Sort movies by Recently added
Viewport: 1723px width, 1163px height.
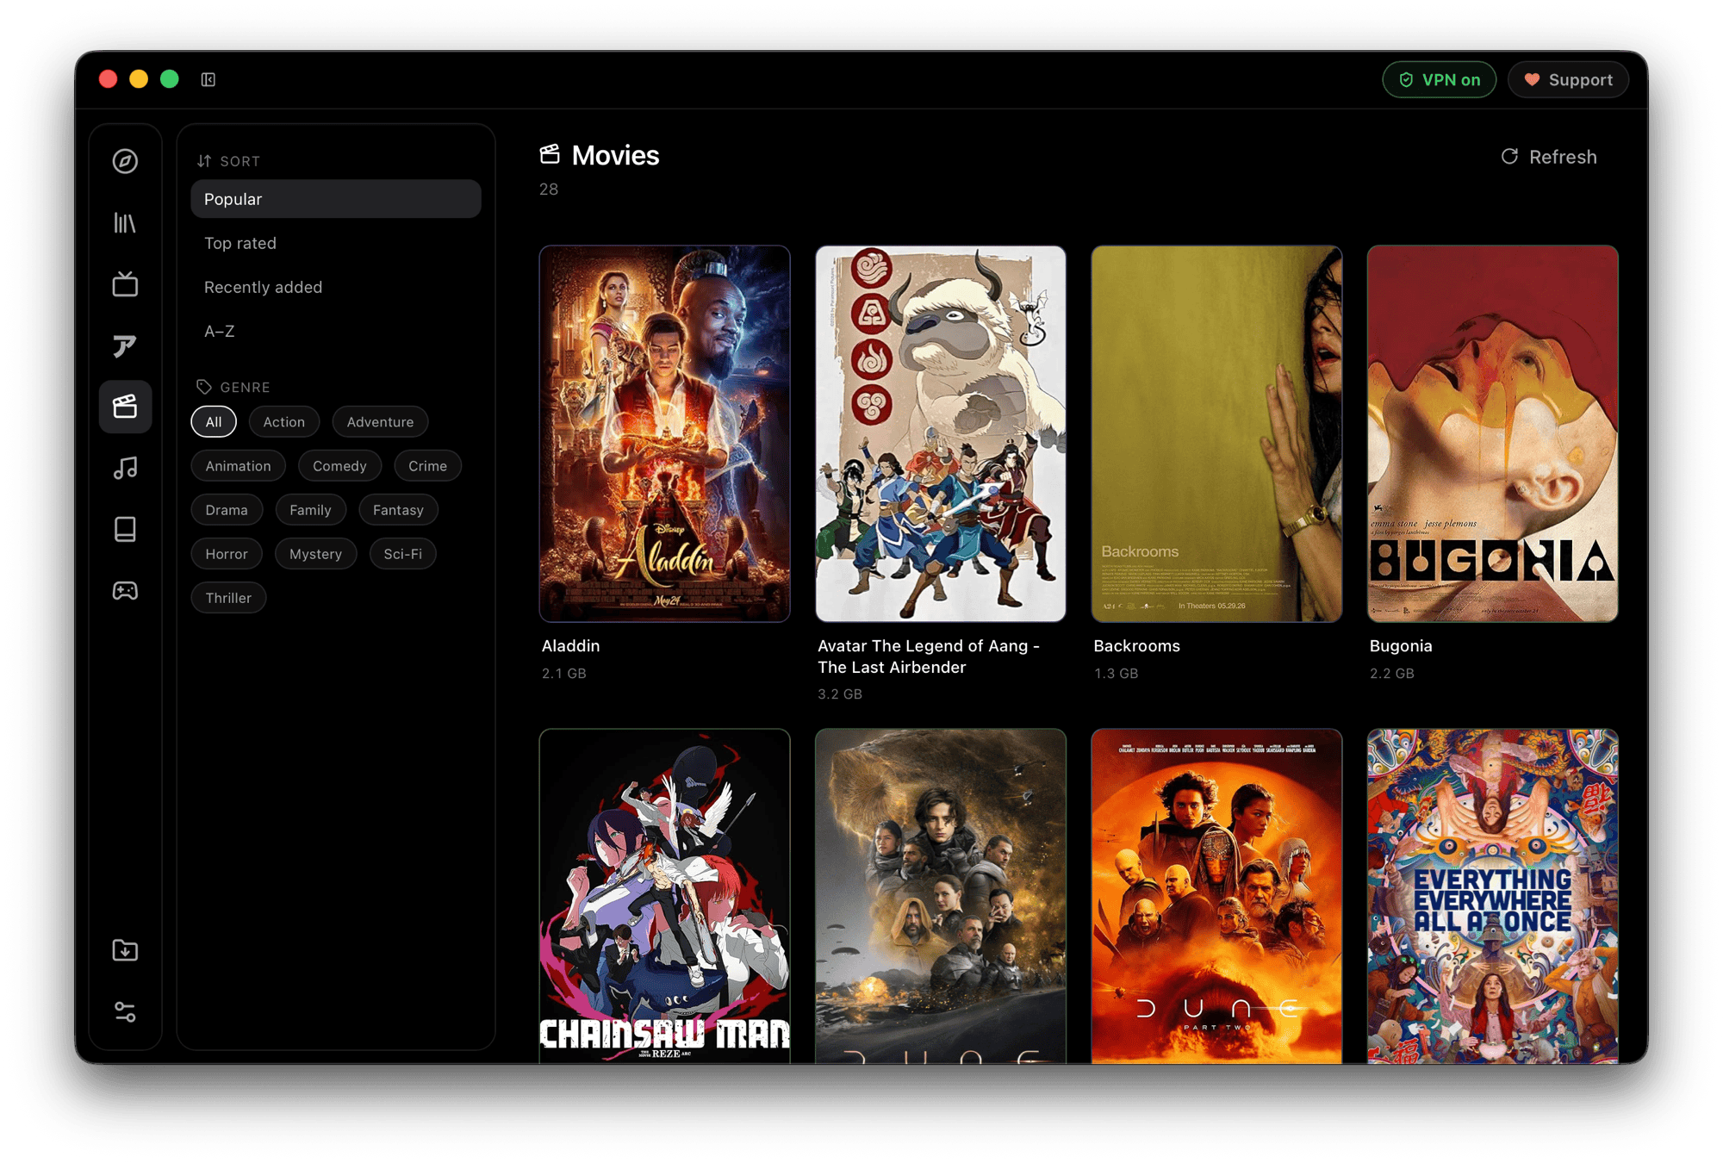(336, 287)
